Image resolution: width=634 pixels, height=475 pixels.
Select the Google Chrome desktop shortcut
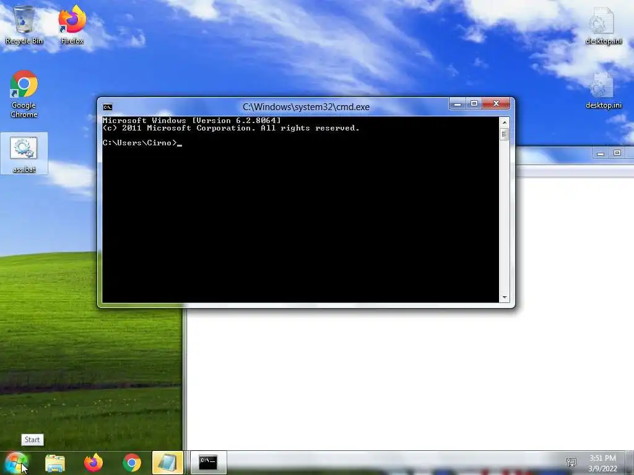tap(24, 94)
